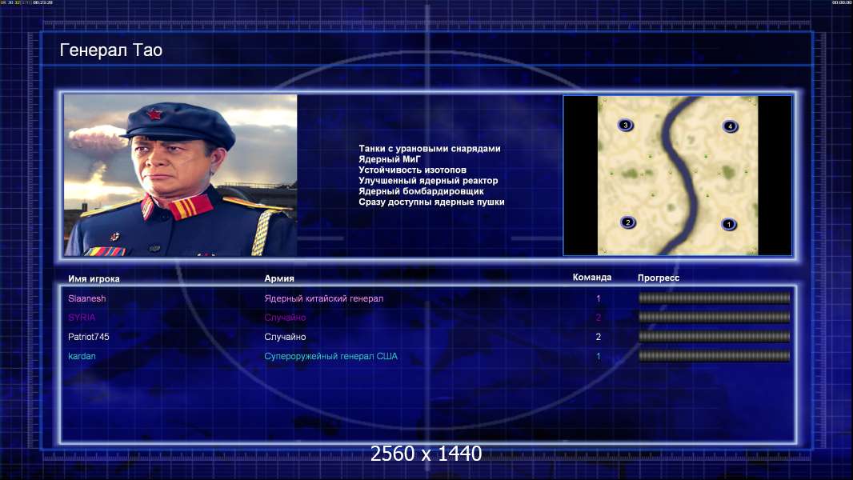853x480 pixels.
Task: Select player name Patriot745
Action: 89,337
